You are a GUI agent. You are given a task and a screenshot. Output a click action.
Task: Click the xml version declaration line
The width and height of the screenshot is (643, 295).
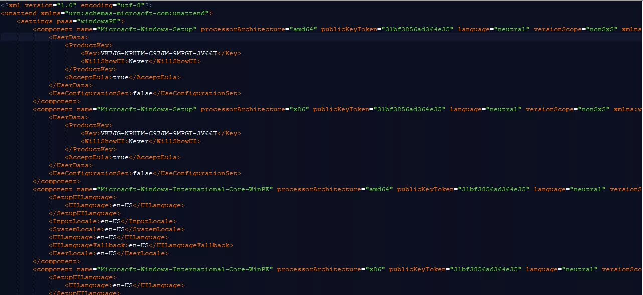pyautogui.click(x=77, y=5)
